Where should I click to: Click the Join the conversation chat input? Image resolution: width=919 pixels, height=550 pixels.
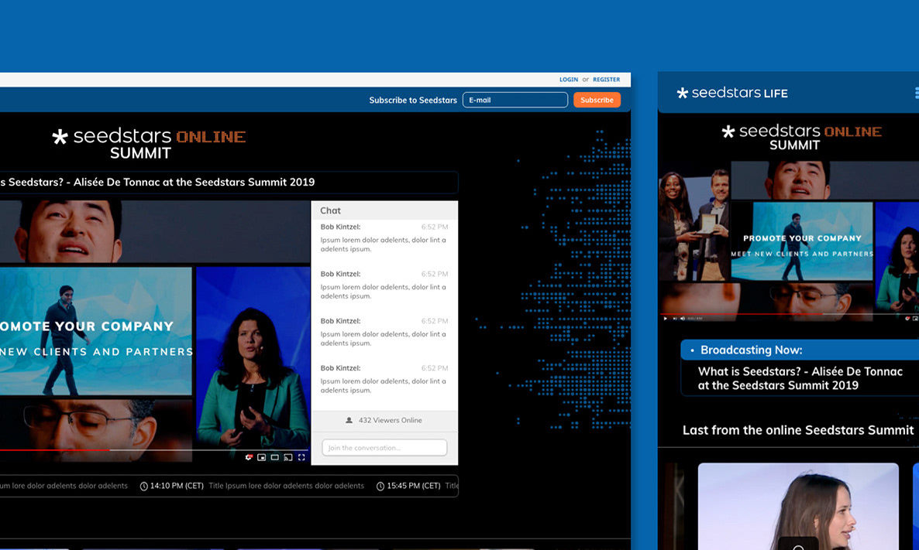[x=384, y=448]
